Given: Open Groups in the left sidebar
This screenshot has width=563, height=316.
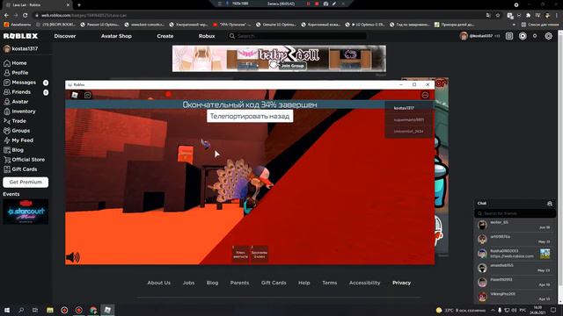Looking at the screenshot, I should tap(17, 131).
